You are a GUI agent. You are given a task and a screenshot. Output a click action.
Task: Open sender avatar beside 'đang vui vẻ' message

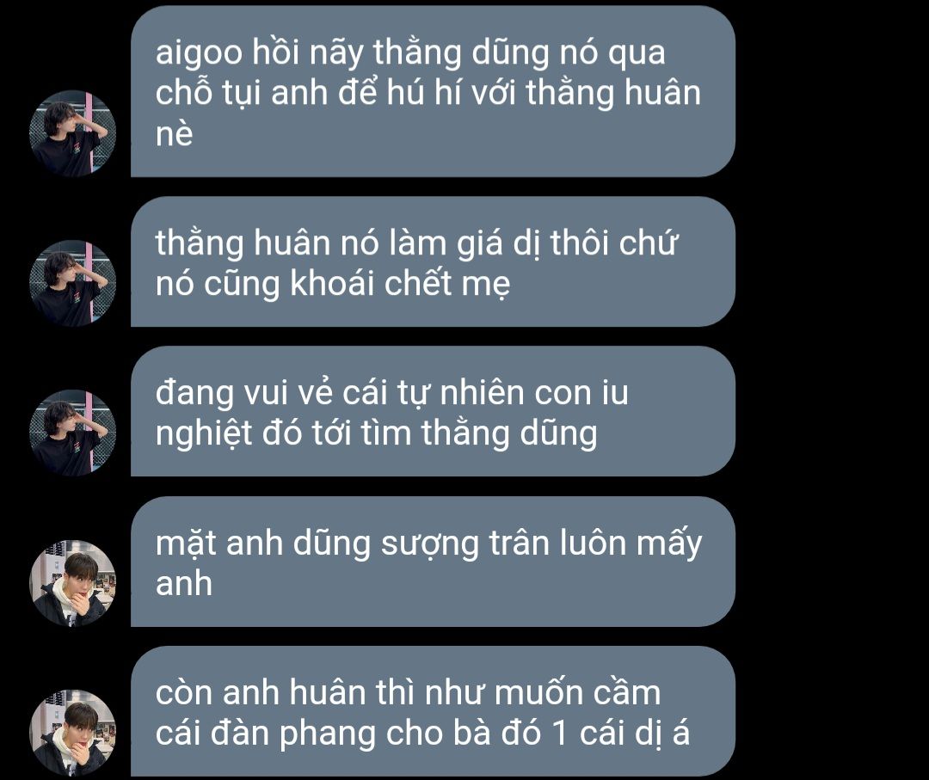point(73,433)
